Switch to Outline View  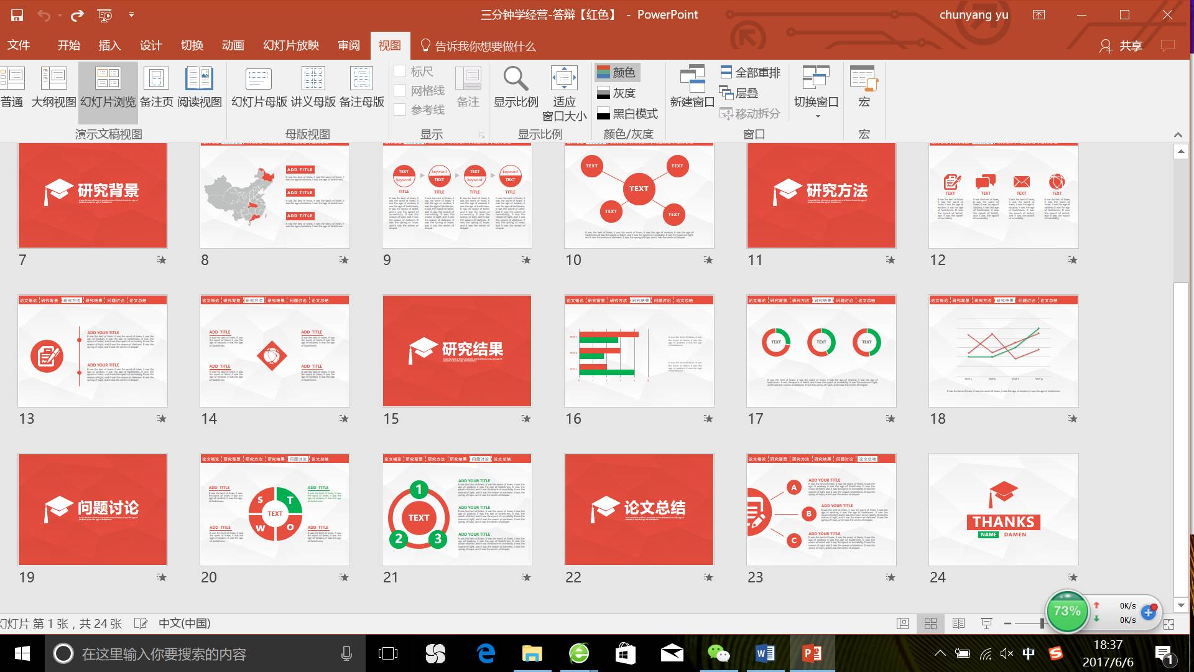point(53,86)
